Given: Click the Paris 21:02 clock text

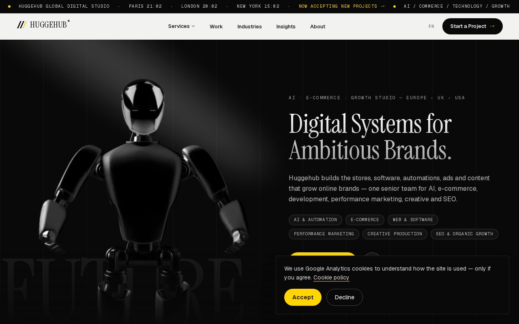Looking at the screenshot, I should tap(146, 6).
